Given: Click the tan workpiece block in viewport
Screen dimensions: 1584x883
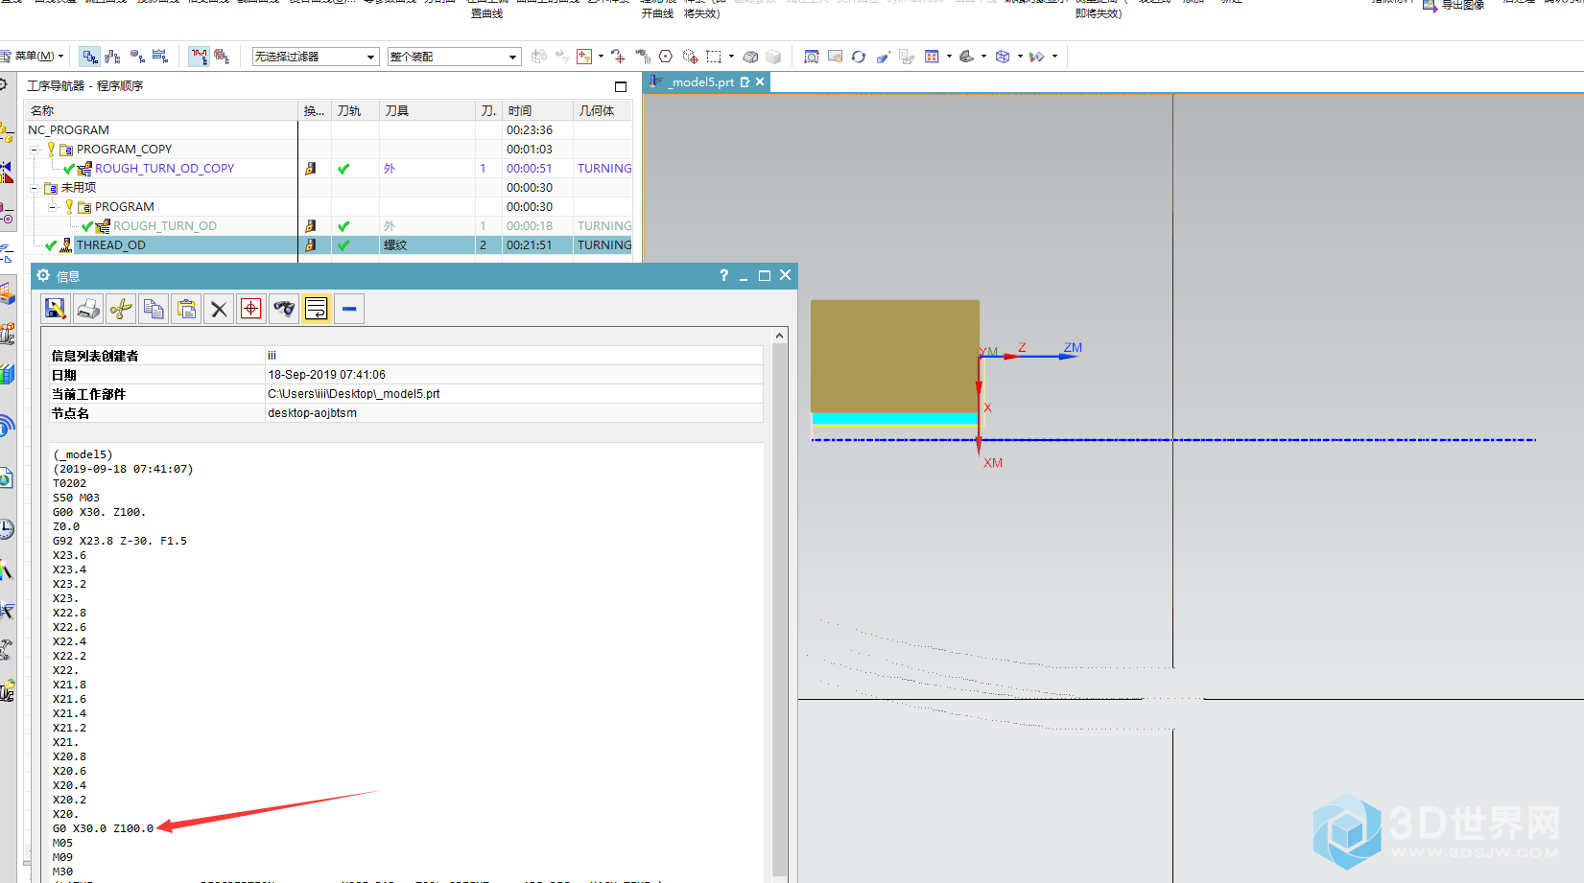Looking at the screenshot, I should pyautogui.click(x=894, y=356).
